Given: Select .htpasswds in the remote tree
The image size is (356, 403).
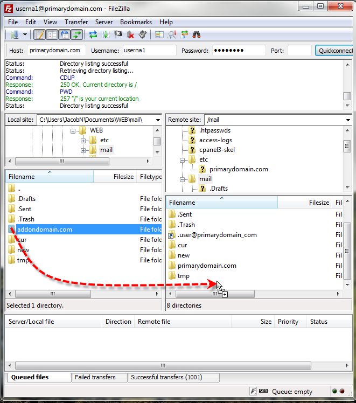Looking at the screenshot, I should (215, 130).
